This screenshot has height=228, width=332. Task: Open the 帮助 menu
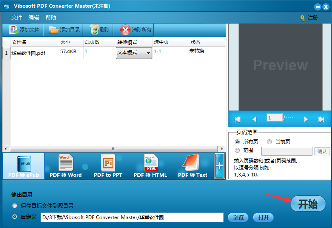click(51, 17)
